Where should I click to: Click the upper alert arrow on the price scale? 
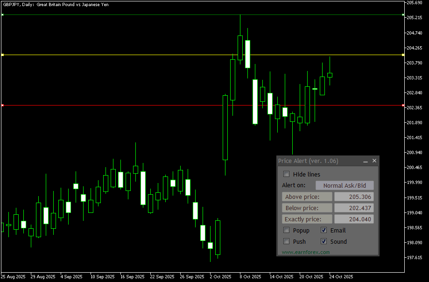[402, 14]
